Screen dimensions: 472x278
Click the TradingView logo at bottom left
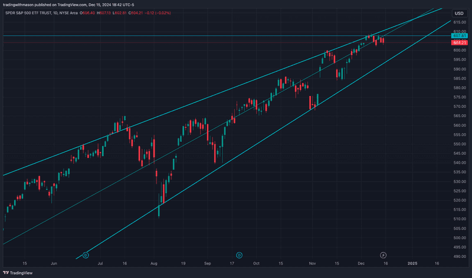pyautogui.click(x=18, y=273)
